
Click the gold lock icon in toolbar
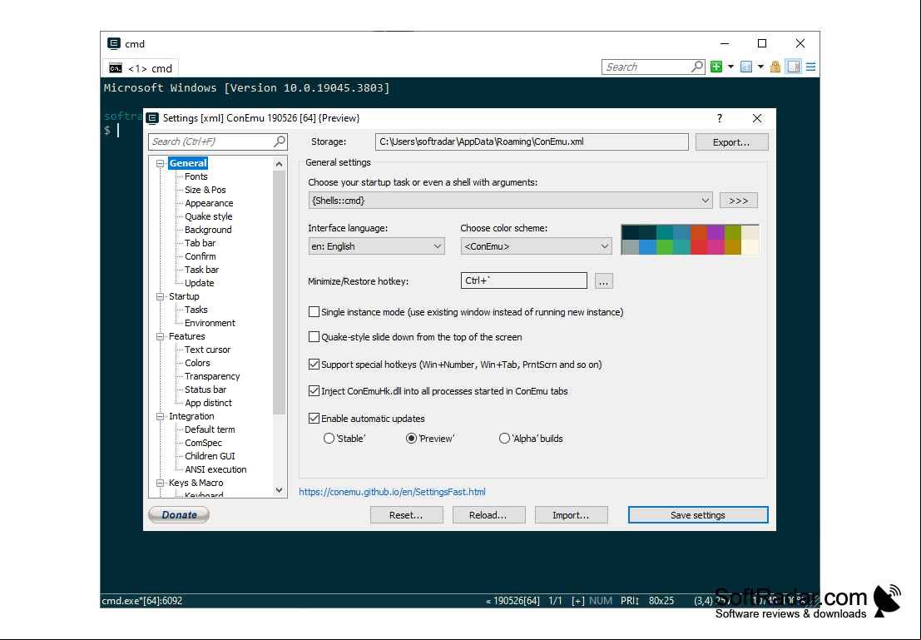click(775, 67)
